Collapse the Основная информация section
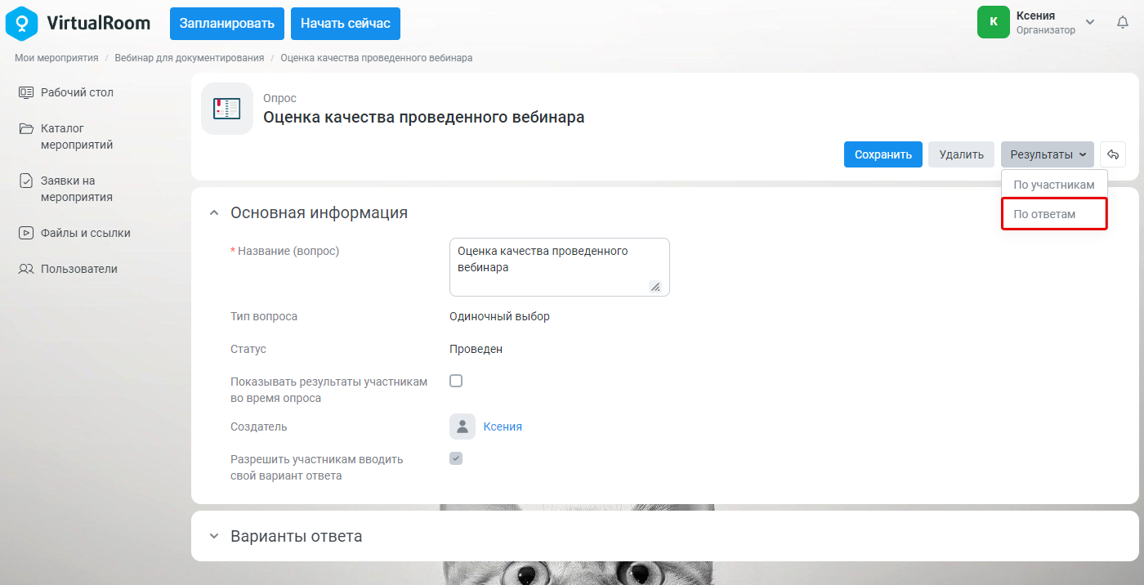This screenshot has height=585, width=1144. point(214,213)
